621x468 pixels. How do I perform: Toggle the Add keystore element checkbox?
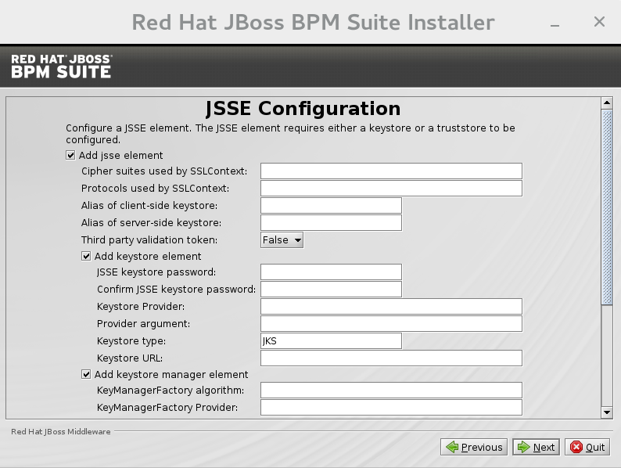[x=87, y=256]
